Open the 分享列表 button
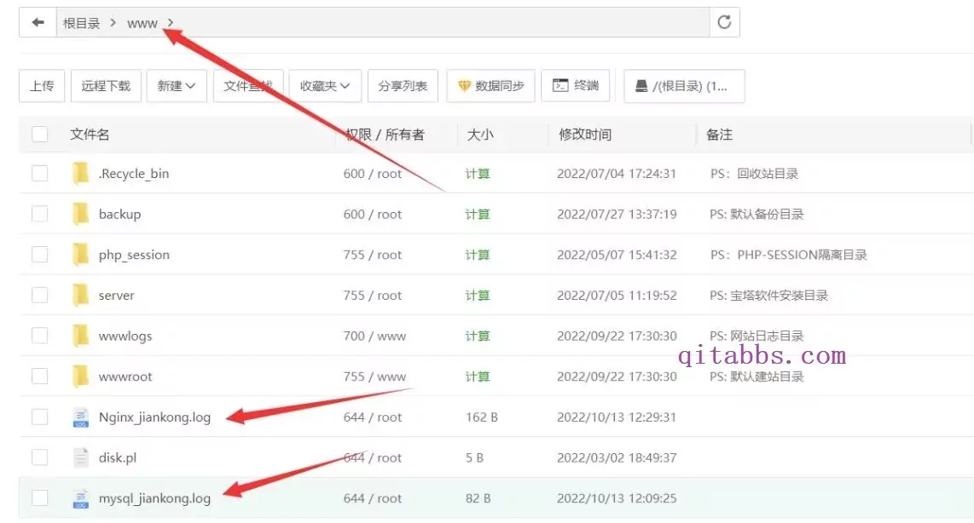Screen dimensions: 974x523 403,86
